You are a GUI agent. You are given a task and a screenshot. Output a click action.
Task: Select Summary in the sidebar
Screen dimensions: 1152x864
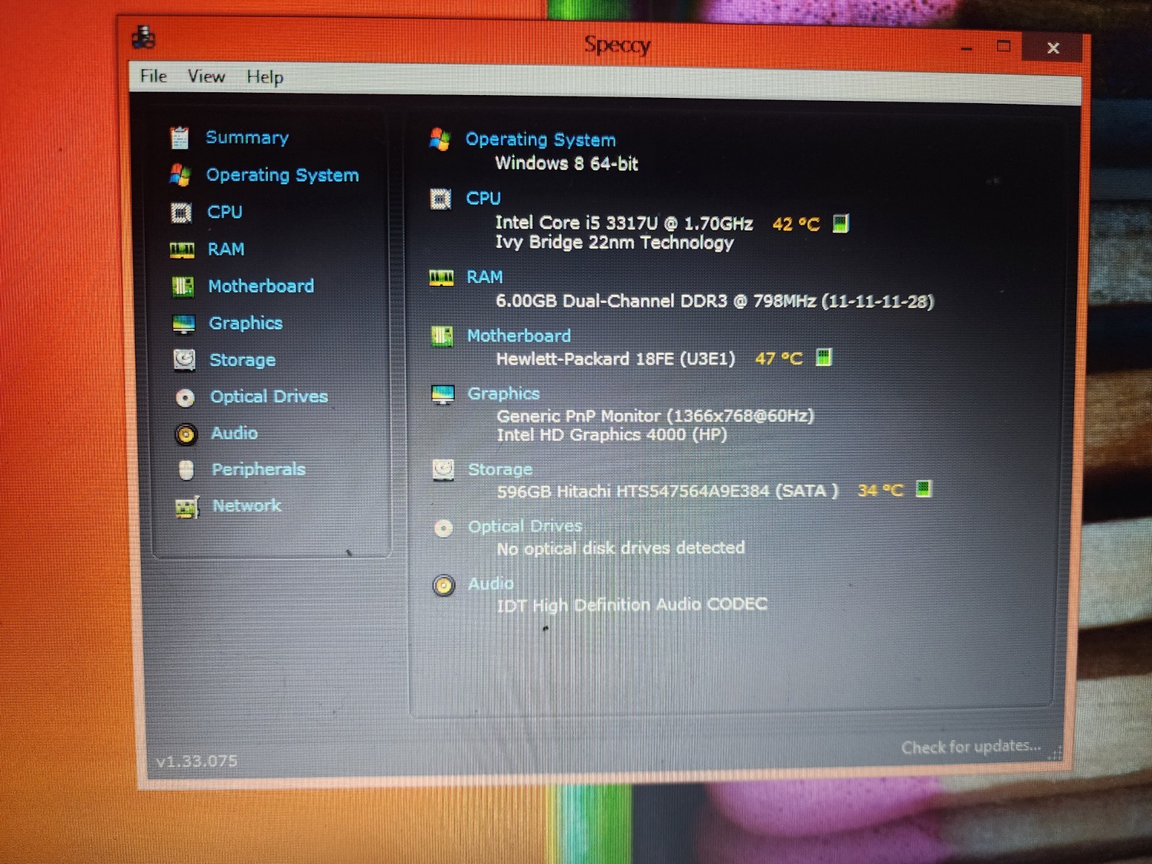(x=247, y=138)
